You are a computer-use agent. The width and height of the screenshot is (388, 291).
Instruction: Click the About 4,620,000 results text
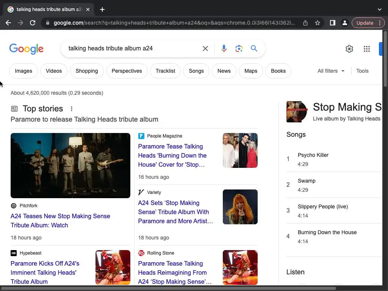pos(57,93)
